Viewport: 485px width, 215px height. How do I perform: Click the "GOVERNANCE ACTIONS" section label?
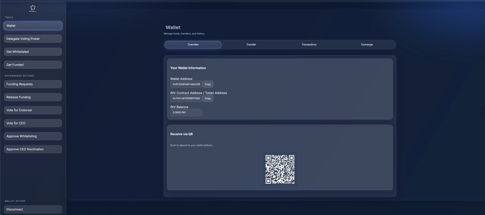point(19,76)
